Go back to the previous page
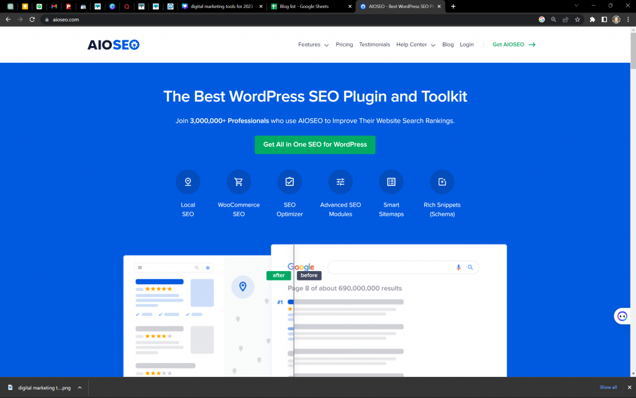The height and width of the screenshot is (398, 636). tap(8, 19)
